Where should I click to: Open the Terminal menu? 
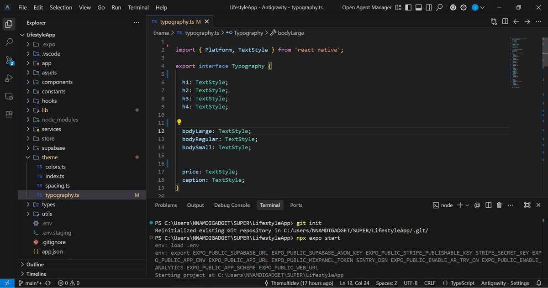(x=138, y=7)
